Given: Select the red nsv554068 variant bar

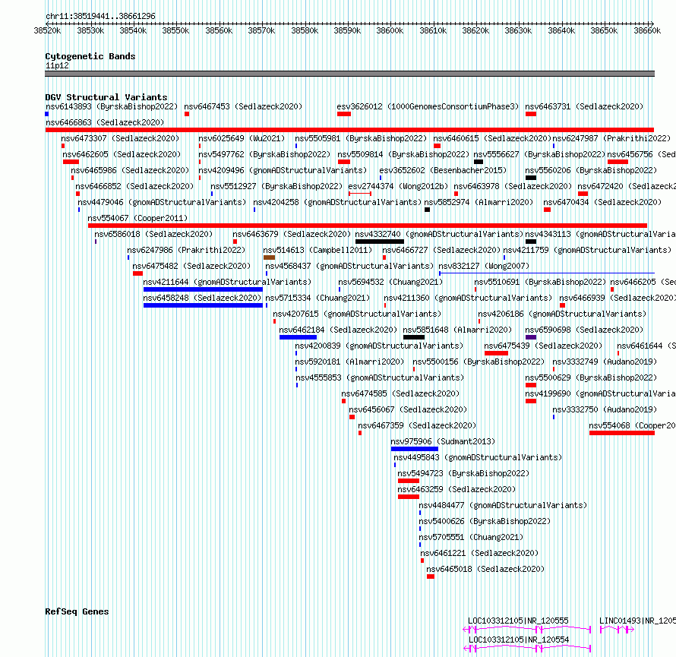Looking at the screenshot, I should (621, 433).
